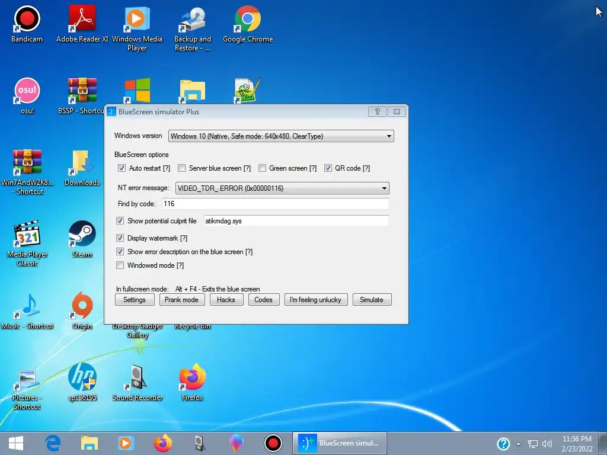Screen dimensions: 607x455
Task: Uncheck the QR code checkbox
Action: coord(328,168)
